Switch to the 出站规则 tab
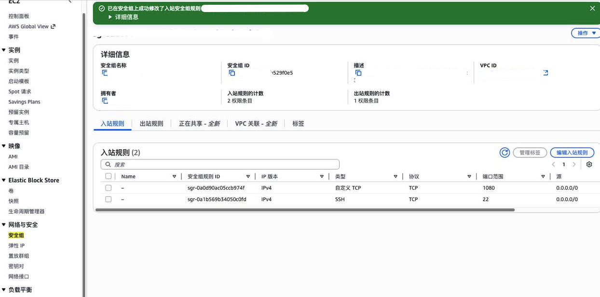Screen dimensions: 600x297 coord(151,124)
